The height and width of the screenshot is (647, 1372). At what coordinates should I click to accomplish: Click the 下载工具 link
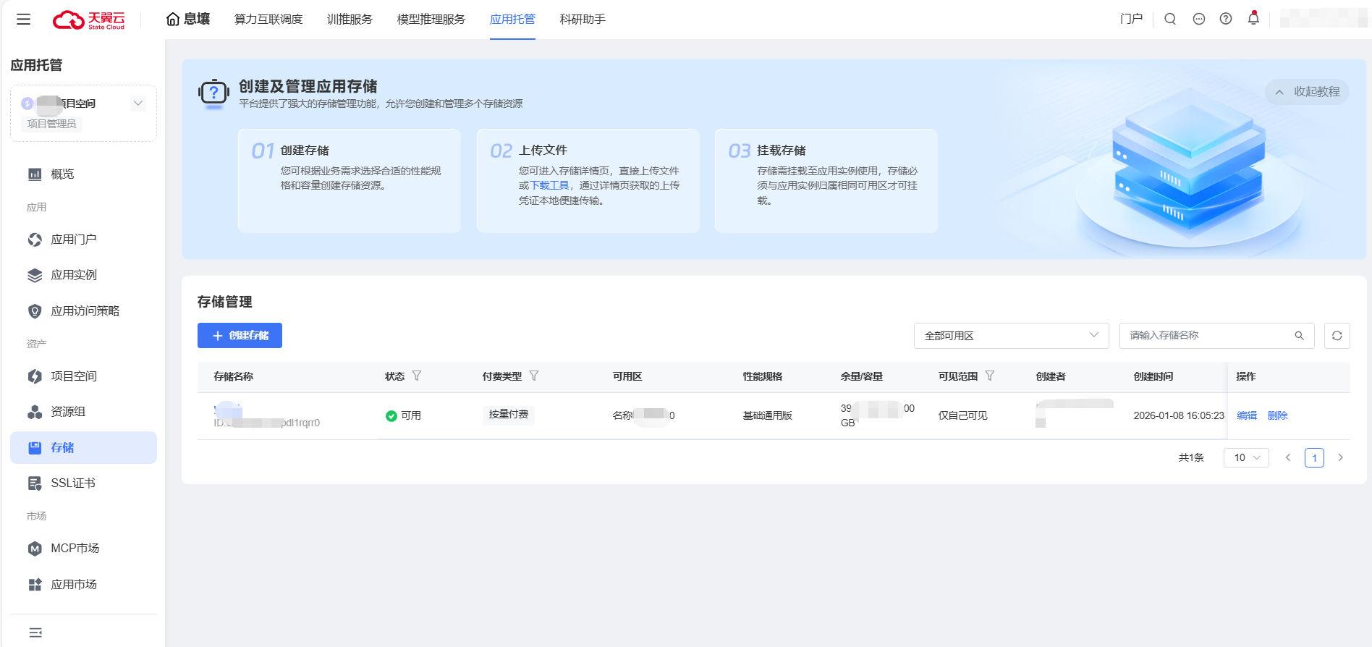(x=550, y=186)
